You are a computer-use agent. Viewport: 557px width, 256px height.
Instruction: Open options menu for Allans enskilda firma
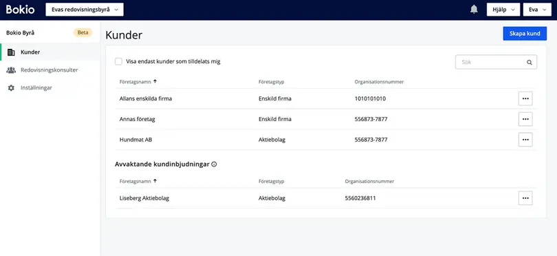point(525,98)
